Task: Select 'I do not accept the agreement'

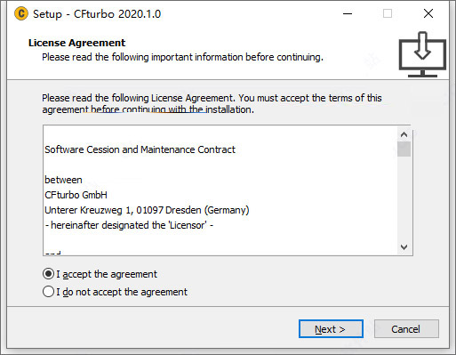Action: [x=115, y=292]
